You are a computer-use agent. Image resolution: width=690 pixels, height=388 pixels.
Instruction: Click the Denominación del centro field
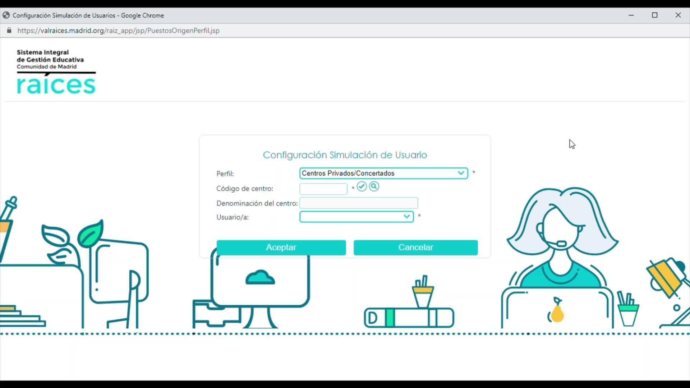coord(358,203)
